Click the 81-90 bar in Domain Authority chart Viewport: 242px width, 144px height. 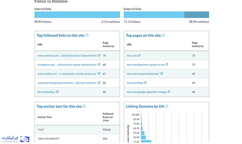pyautogui.click(x=141, y=119)
